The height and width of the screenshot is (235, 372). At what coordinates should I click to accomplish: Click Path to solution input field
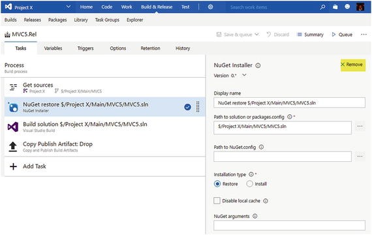tap(283, 127)
